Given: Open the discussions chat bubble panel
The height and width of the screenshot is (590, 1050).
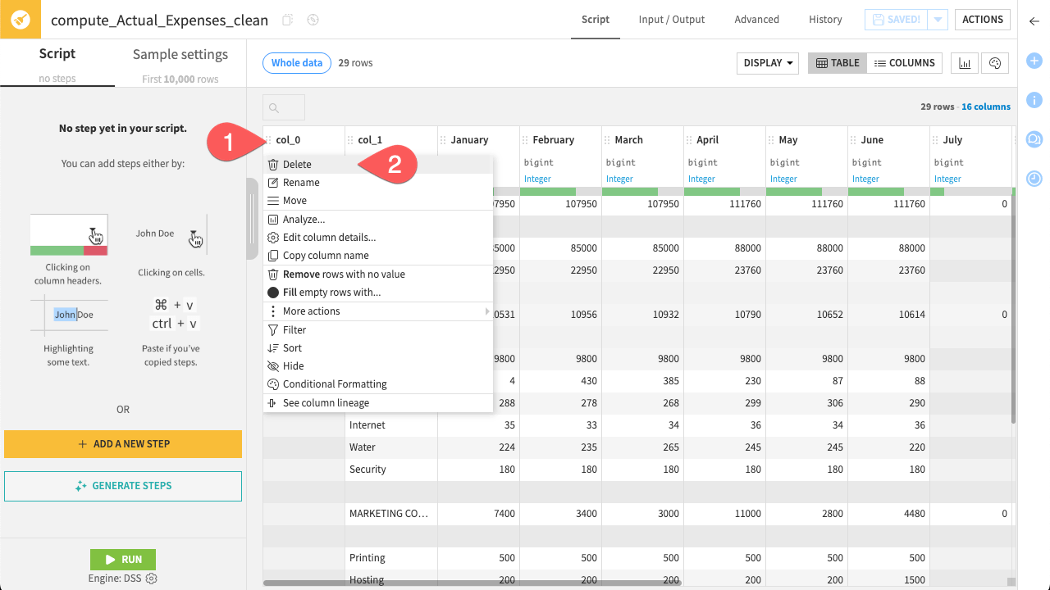Looking at the screenshot, I should (1034, 139).
